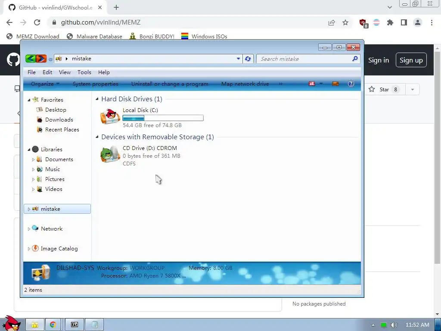Open the Help menu

pyautogui.click(x=104, y=72)
